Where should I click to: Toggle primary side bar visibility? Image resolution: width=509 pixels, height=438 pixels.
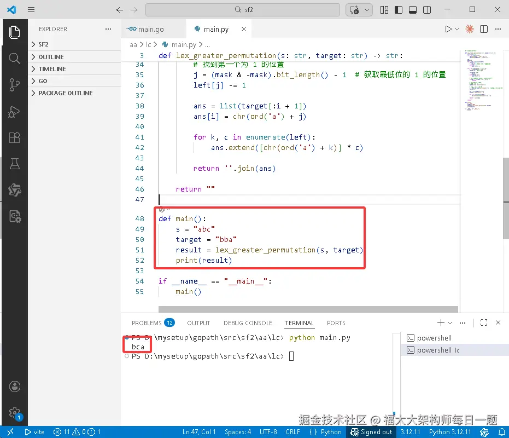coord(399,10)
